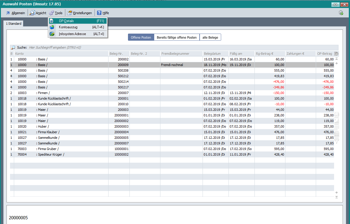Click the filter funnel icon
Screen dimensions: 350x224
[337, 141]
